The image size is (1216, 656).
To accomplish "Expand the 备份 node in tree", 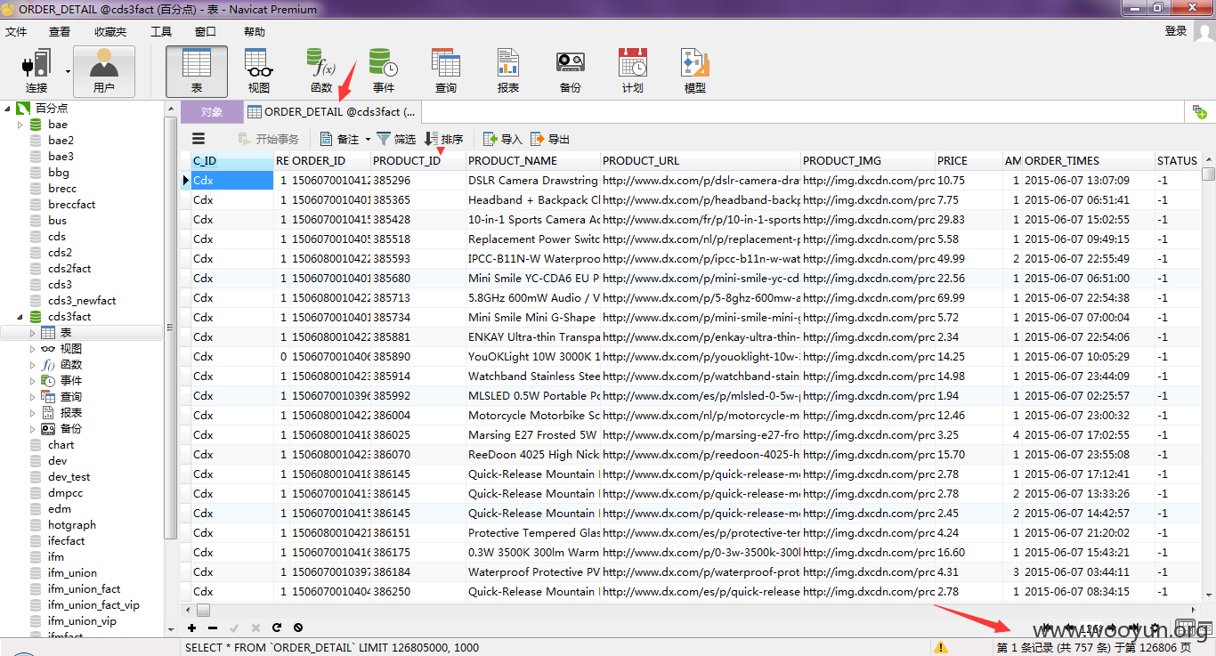I will [x=32, y=429].
